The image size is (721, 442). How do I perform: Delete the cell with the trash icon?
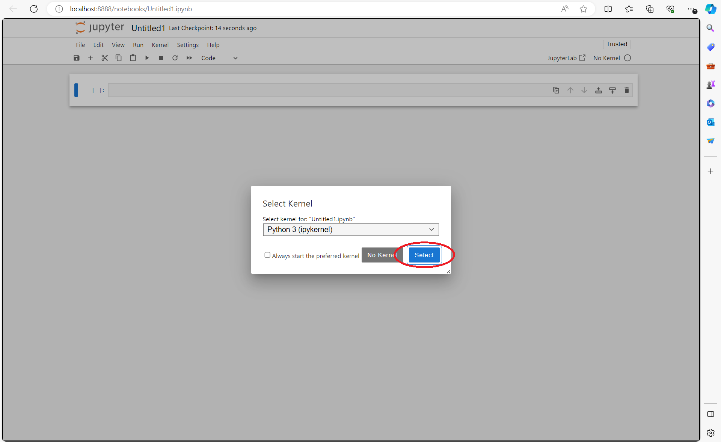pos(626,90)
